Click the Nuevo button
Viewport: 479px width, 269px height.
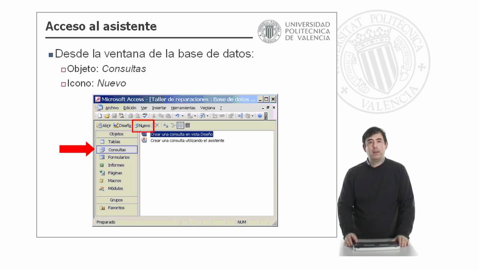[x=143, y=126]
